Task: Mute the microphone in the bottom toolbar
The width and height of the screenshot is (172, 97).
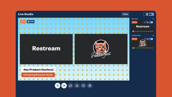Action: (58, 86)
